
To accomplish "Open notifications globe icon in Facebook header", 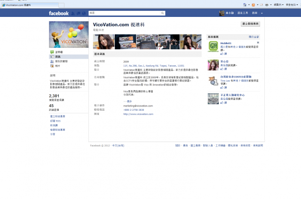I will click(x=84, y=13).
